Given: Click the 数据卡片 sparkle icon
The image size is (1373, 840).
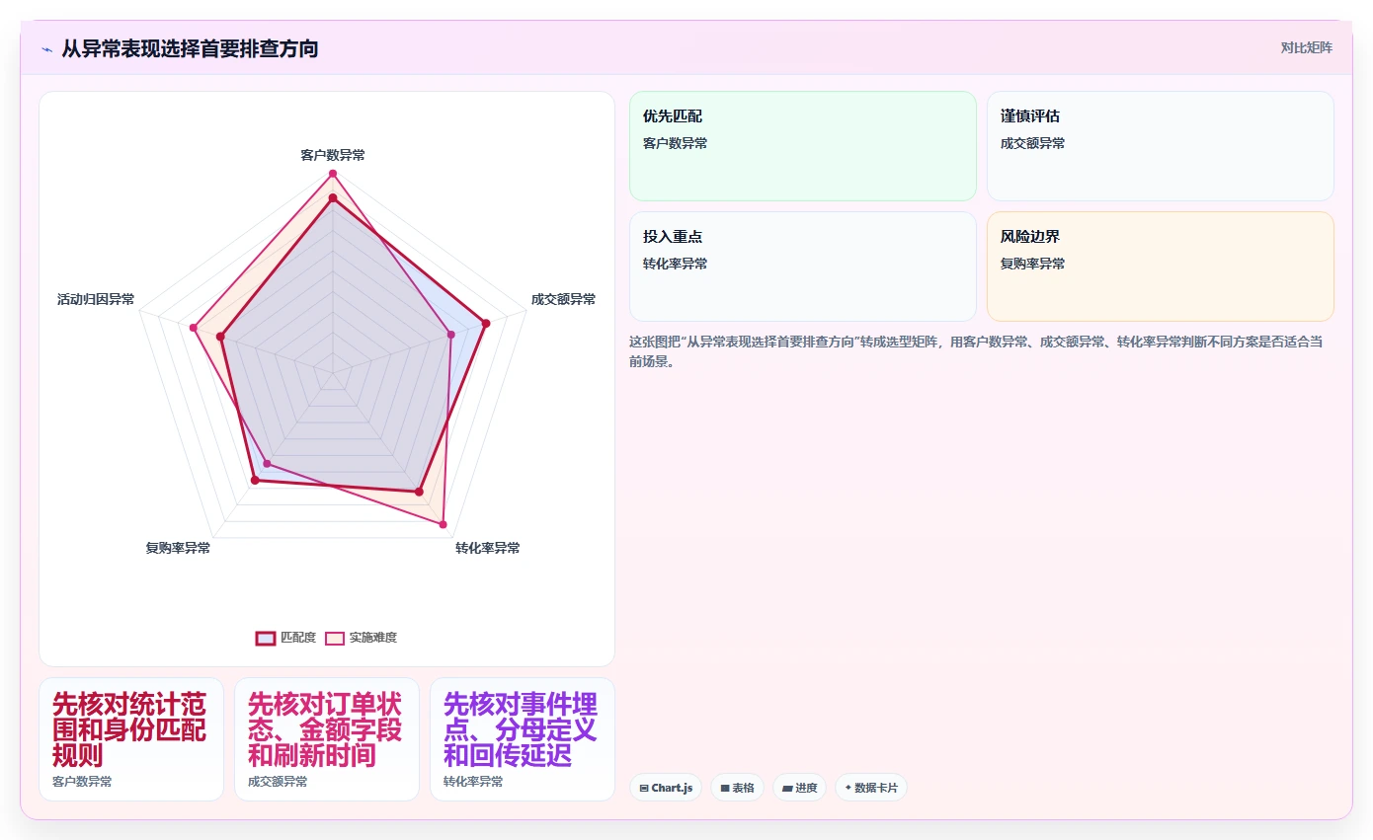Looking at the screenshot, I should click(x=848, y=788).
